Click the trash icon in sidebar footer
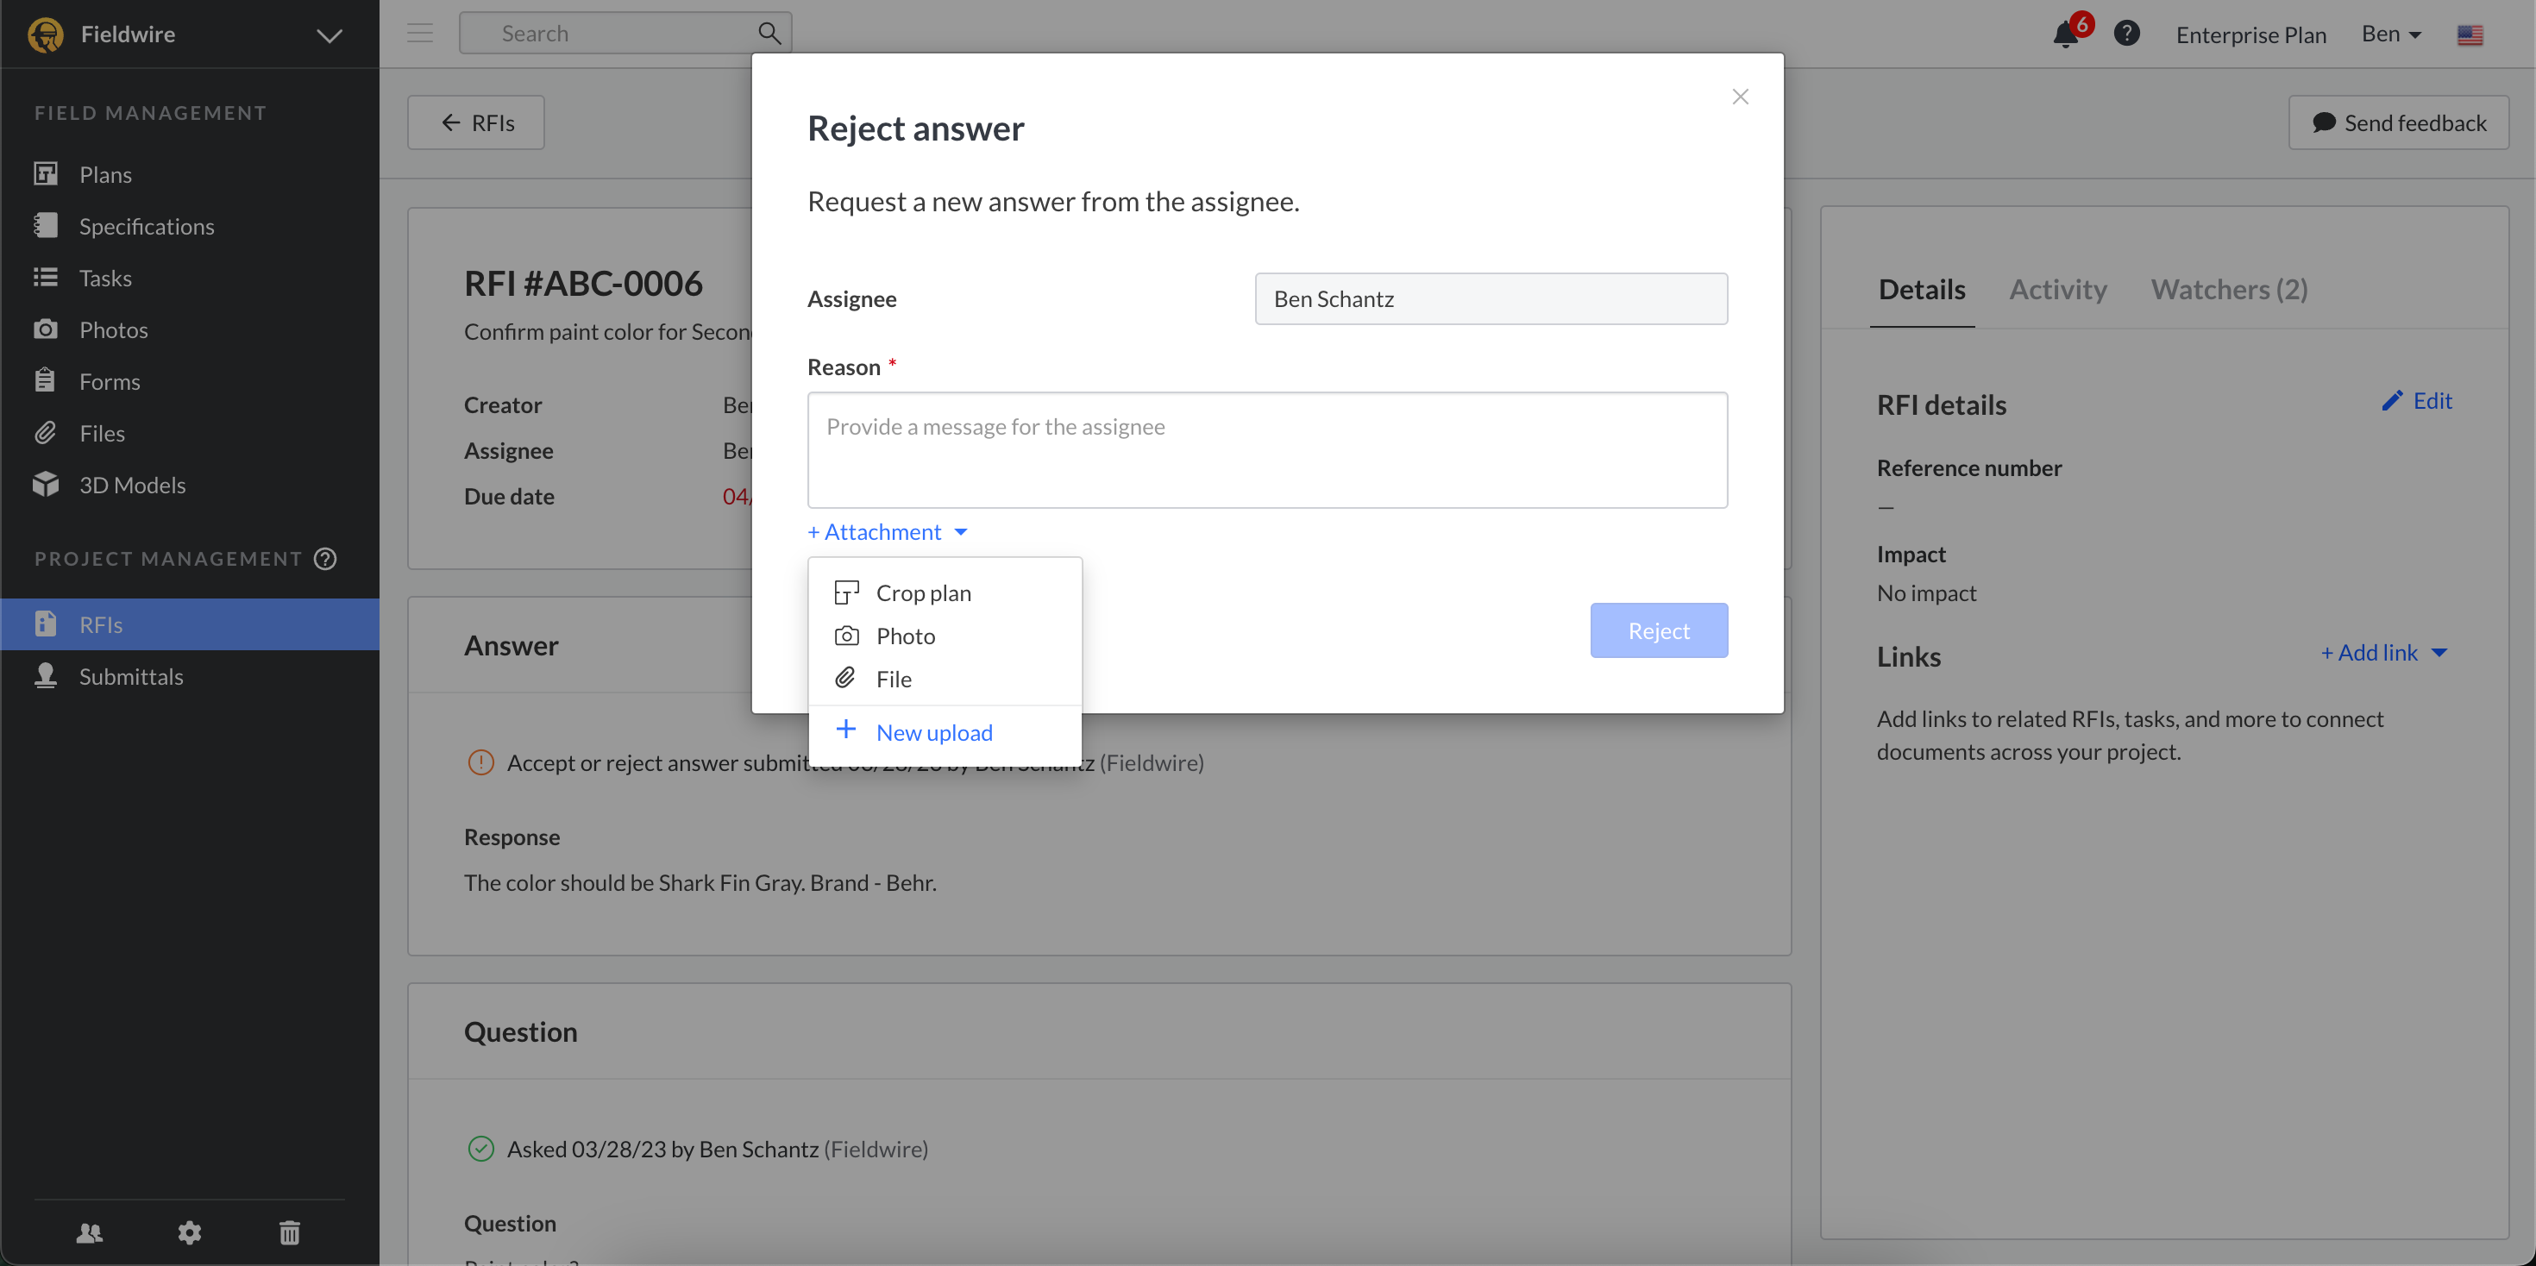The width and height of the screenshot is (2536, 1266). point(290,1232)
